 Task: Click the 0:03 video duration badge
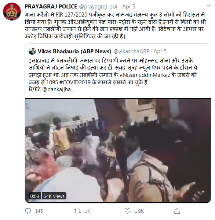(35, 196)
